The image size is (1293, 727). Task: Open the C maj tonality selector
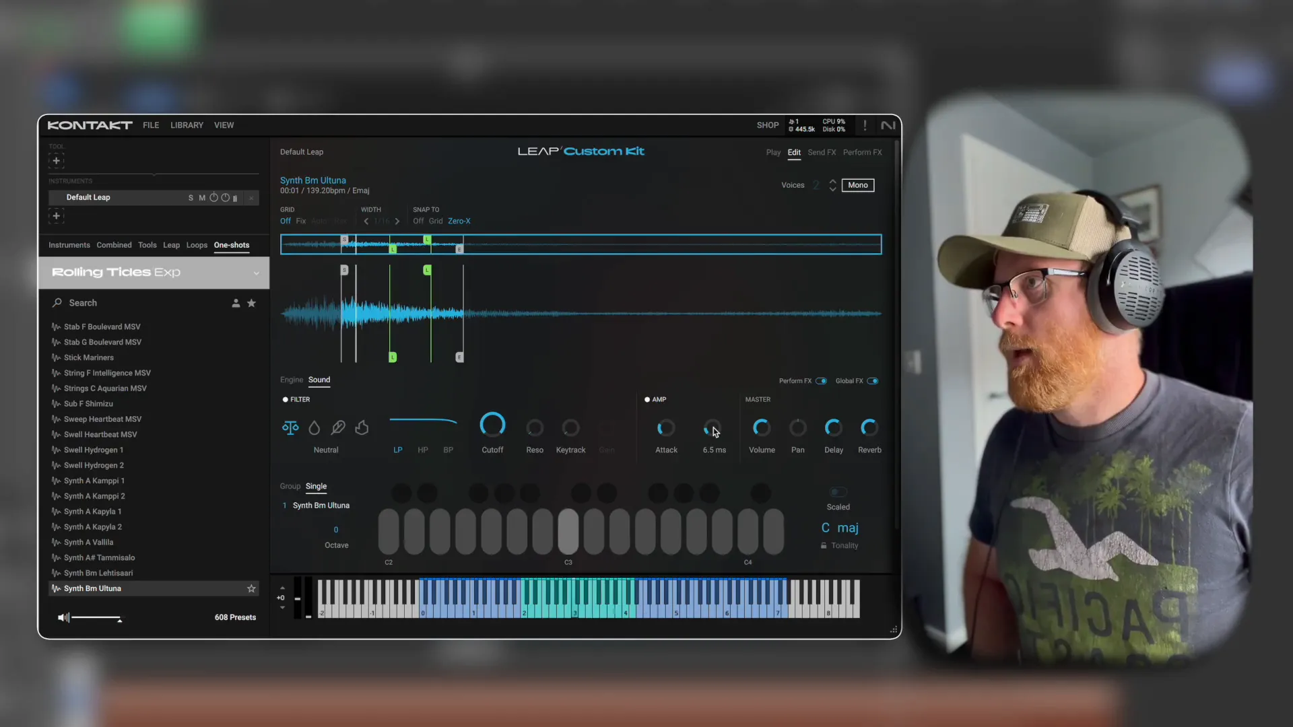click(x=840, y=528)
